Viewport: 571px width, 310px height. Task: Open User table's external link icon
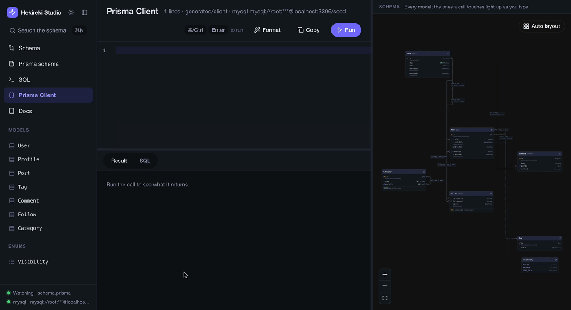tap(447, 54)
